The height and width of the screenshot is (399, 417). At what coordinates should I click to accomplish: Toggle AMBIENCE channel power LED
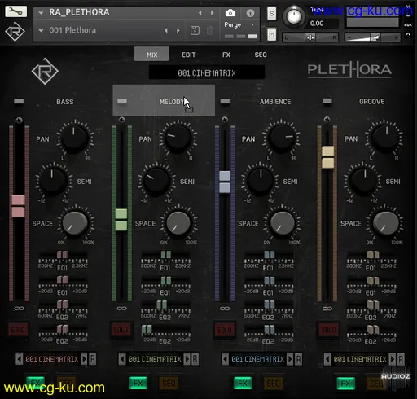225,101
